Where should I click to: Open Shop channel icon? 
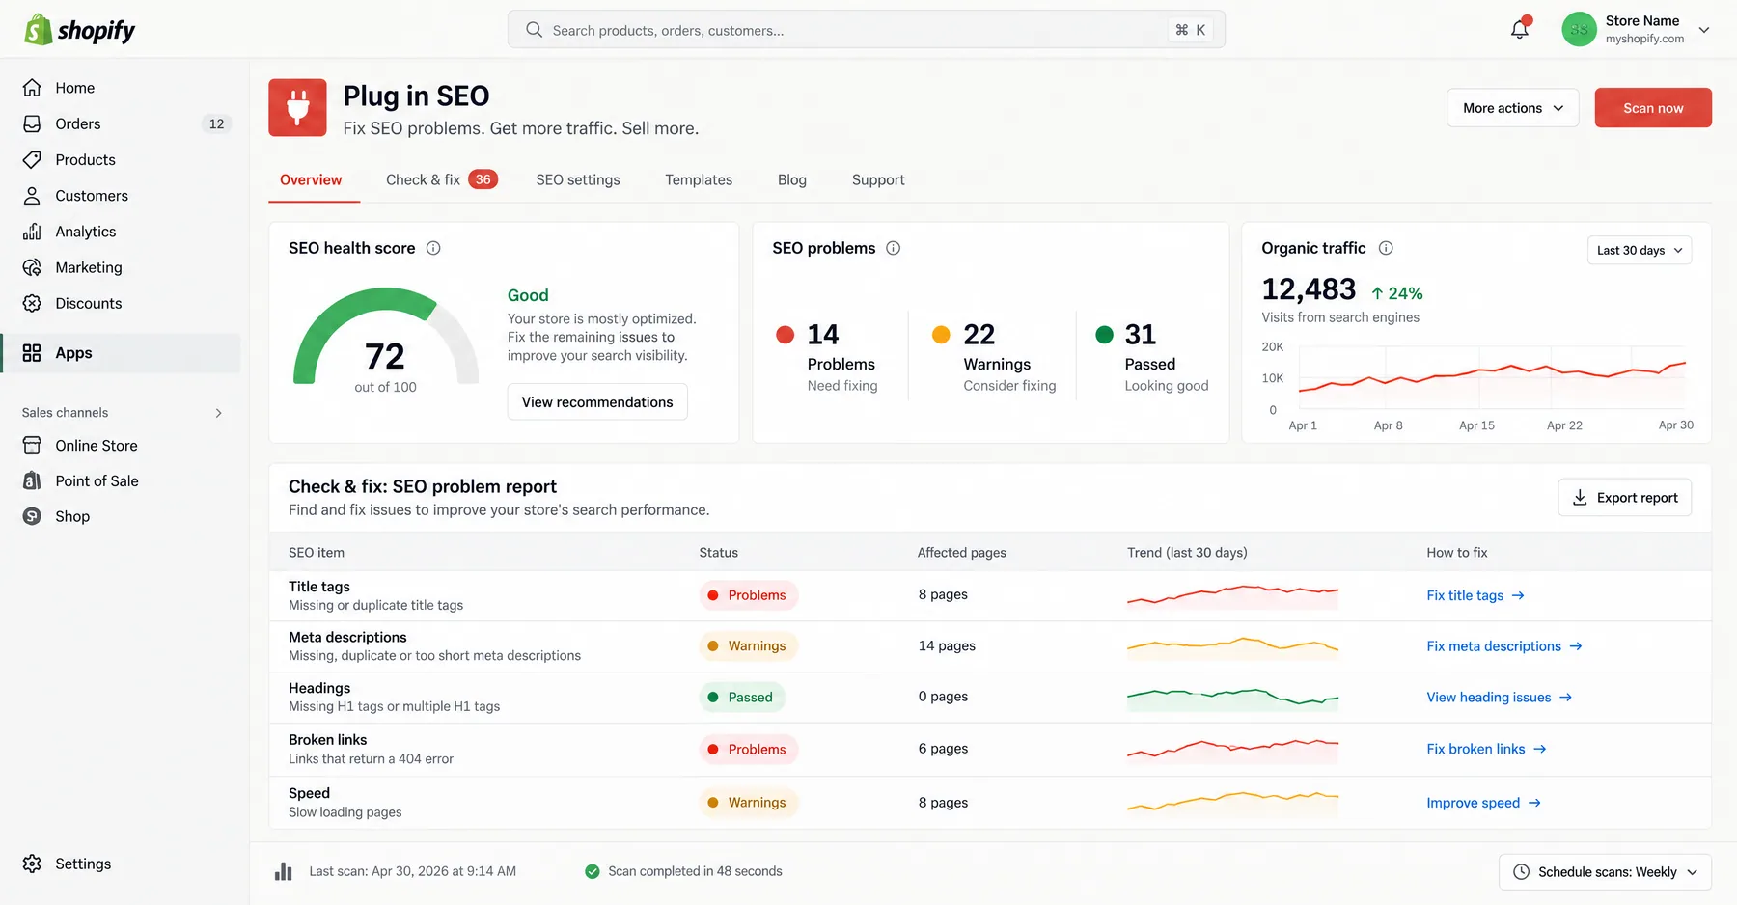point(32,516)
